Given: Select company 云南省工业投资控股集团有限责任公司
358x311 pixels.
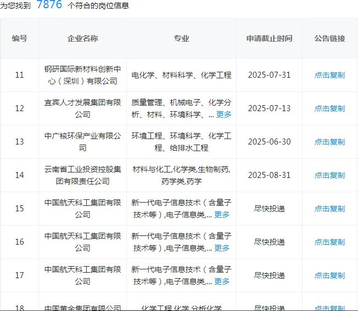Looking at the screenshot, I should 83,175.
